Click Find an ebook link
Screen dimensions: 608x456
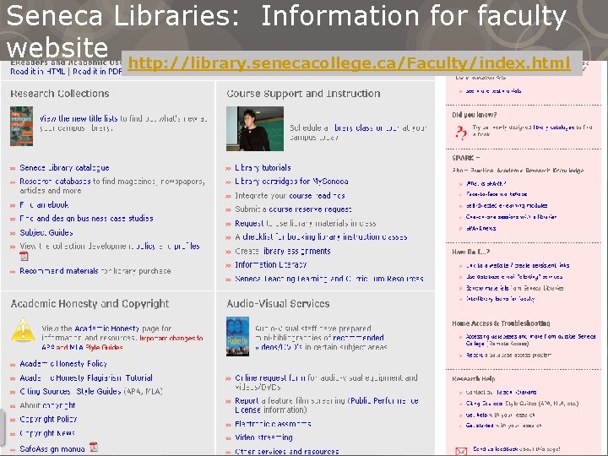44,204
